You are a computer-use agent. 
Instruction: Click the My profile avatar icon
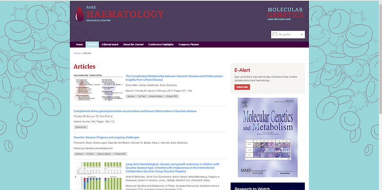275,35
